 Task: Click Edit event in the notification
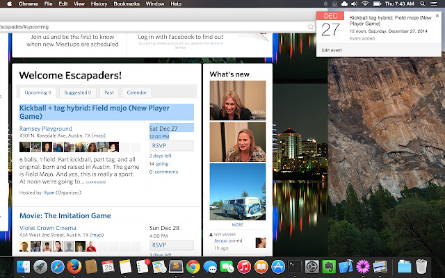[333, 51]
